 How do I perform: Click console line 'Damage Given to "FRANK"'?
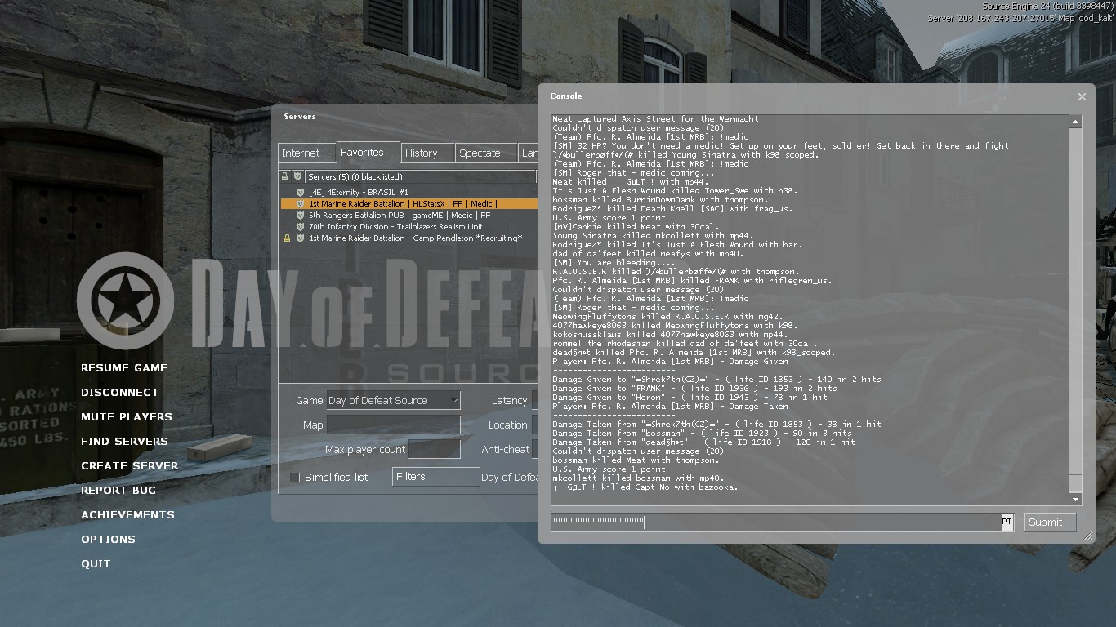[694, 389]
